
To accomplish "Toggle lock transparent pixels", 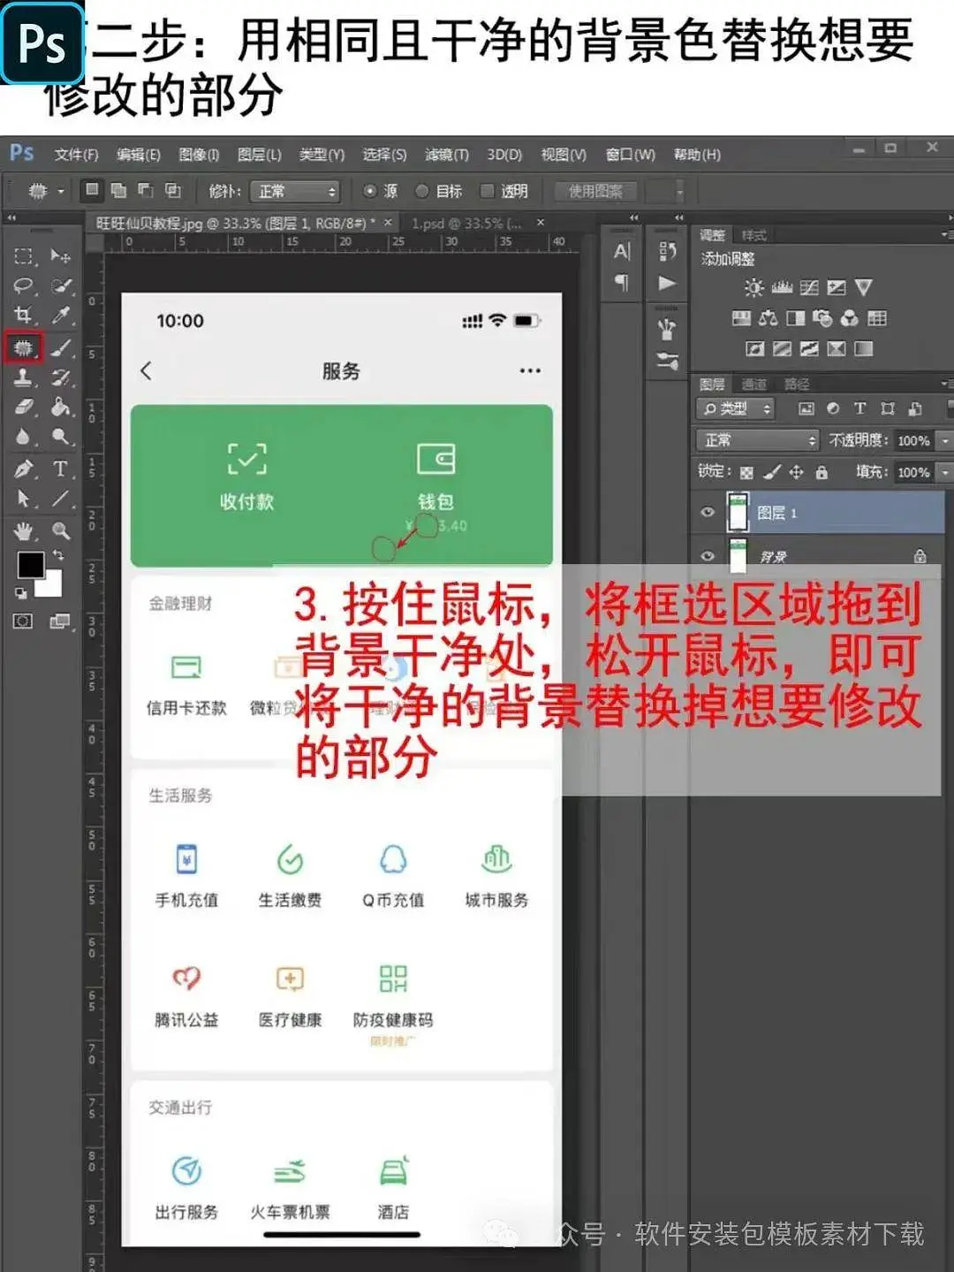I will pyautogui.click(x=747, y=472).
